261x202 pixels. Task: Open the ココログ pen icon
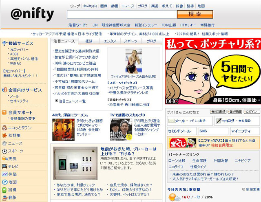click(219, 121)
